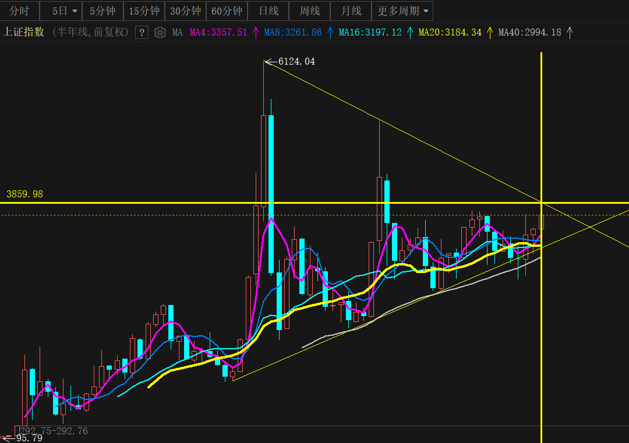The width and height of the screenshot is (629, 443).
Task: Click the yellow up arrow after MA20
Action: tap(490, 33)
